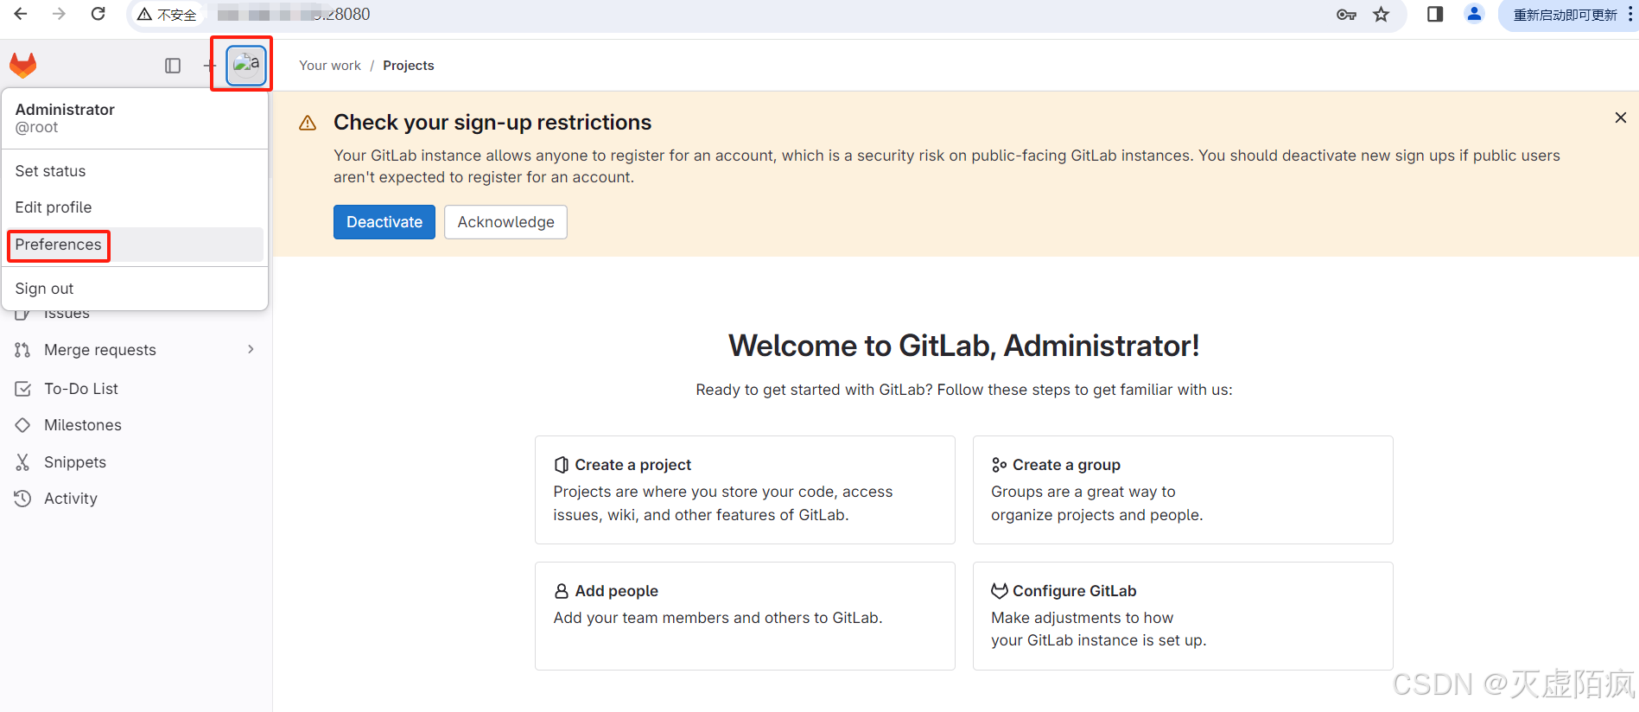Toggle the browser side panel
1639x712 pixels.
tap(1435, 15)
